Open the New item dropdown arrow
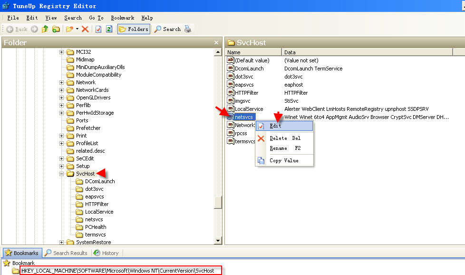The height and width of the screenshot is (275, 465). [x=77, y=29]
